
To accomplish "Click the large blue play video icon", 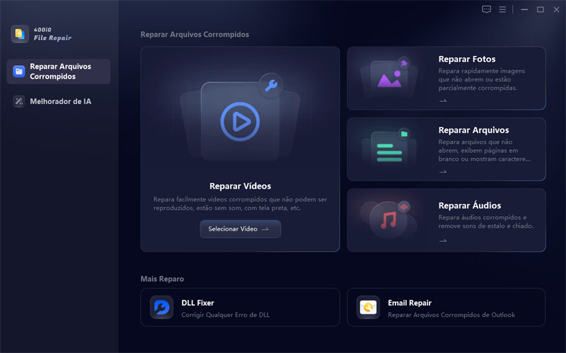I will pos(240,122).
